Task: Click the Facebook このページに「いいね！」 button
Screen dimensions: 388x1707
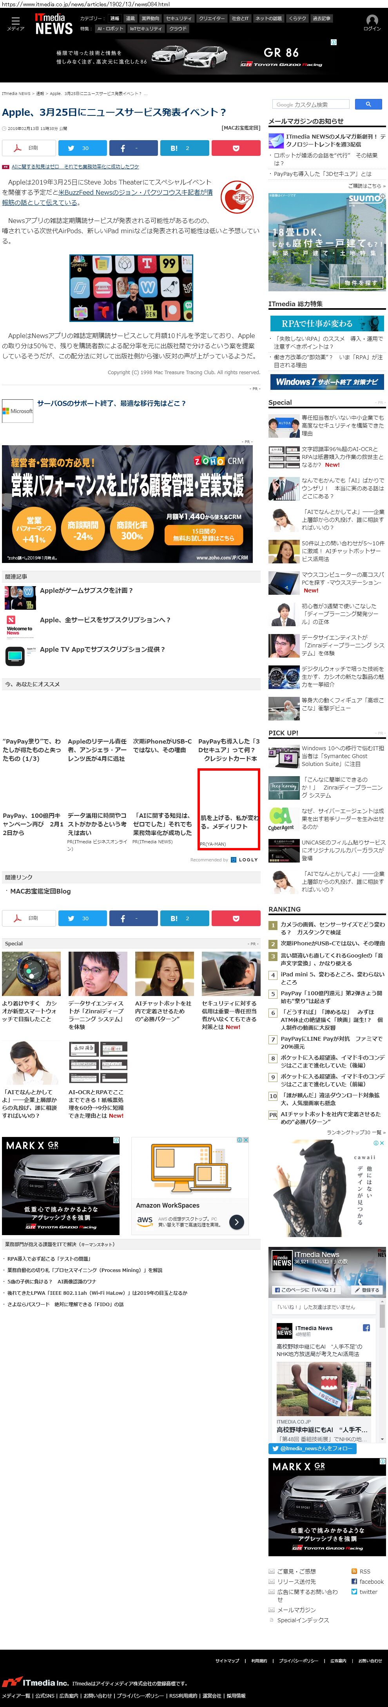Action: (307, 1290)
